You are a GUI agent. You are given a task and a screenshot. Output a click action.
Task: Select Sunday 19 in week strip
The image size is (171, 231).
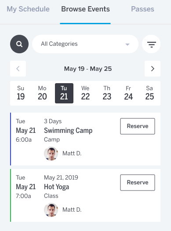coord(21,93)
